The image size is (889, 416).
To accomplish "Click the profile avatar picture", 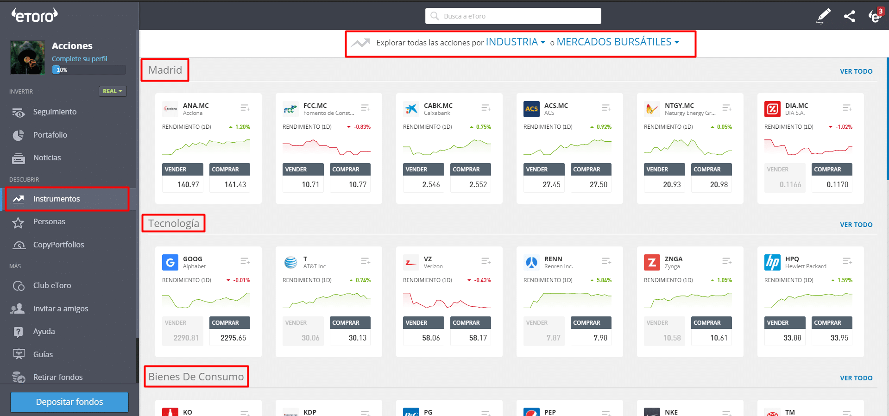I will 28,57.
